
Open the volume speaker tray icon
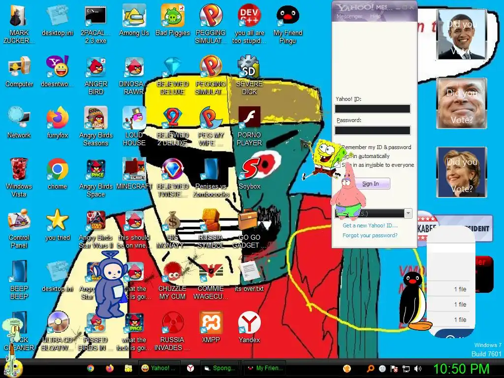click(x=418, y=369)
